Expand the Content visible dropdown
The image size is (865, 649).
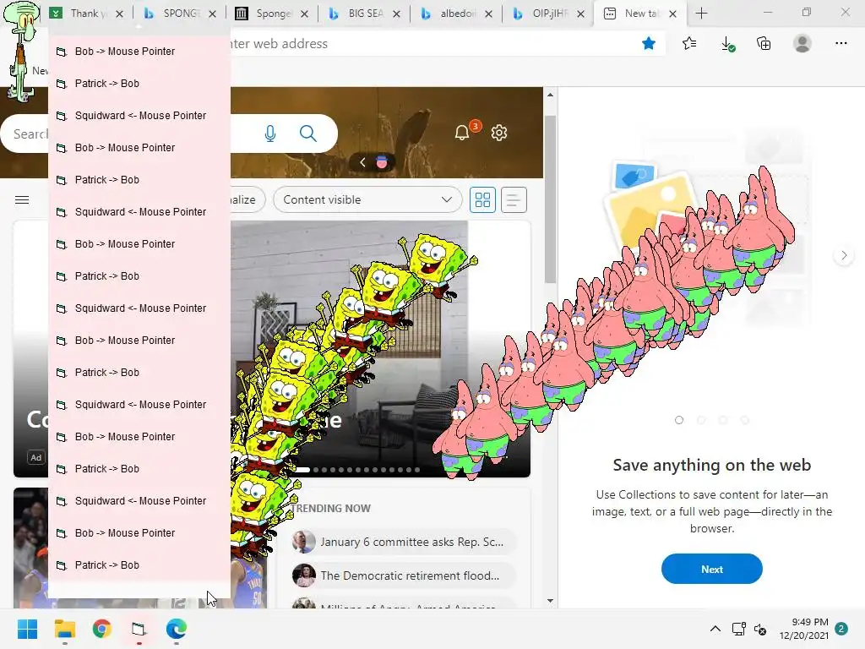[x=367, y=199]
